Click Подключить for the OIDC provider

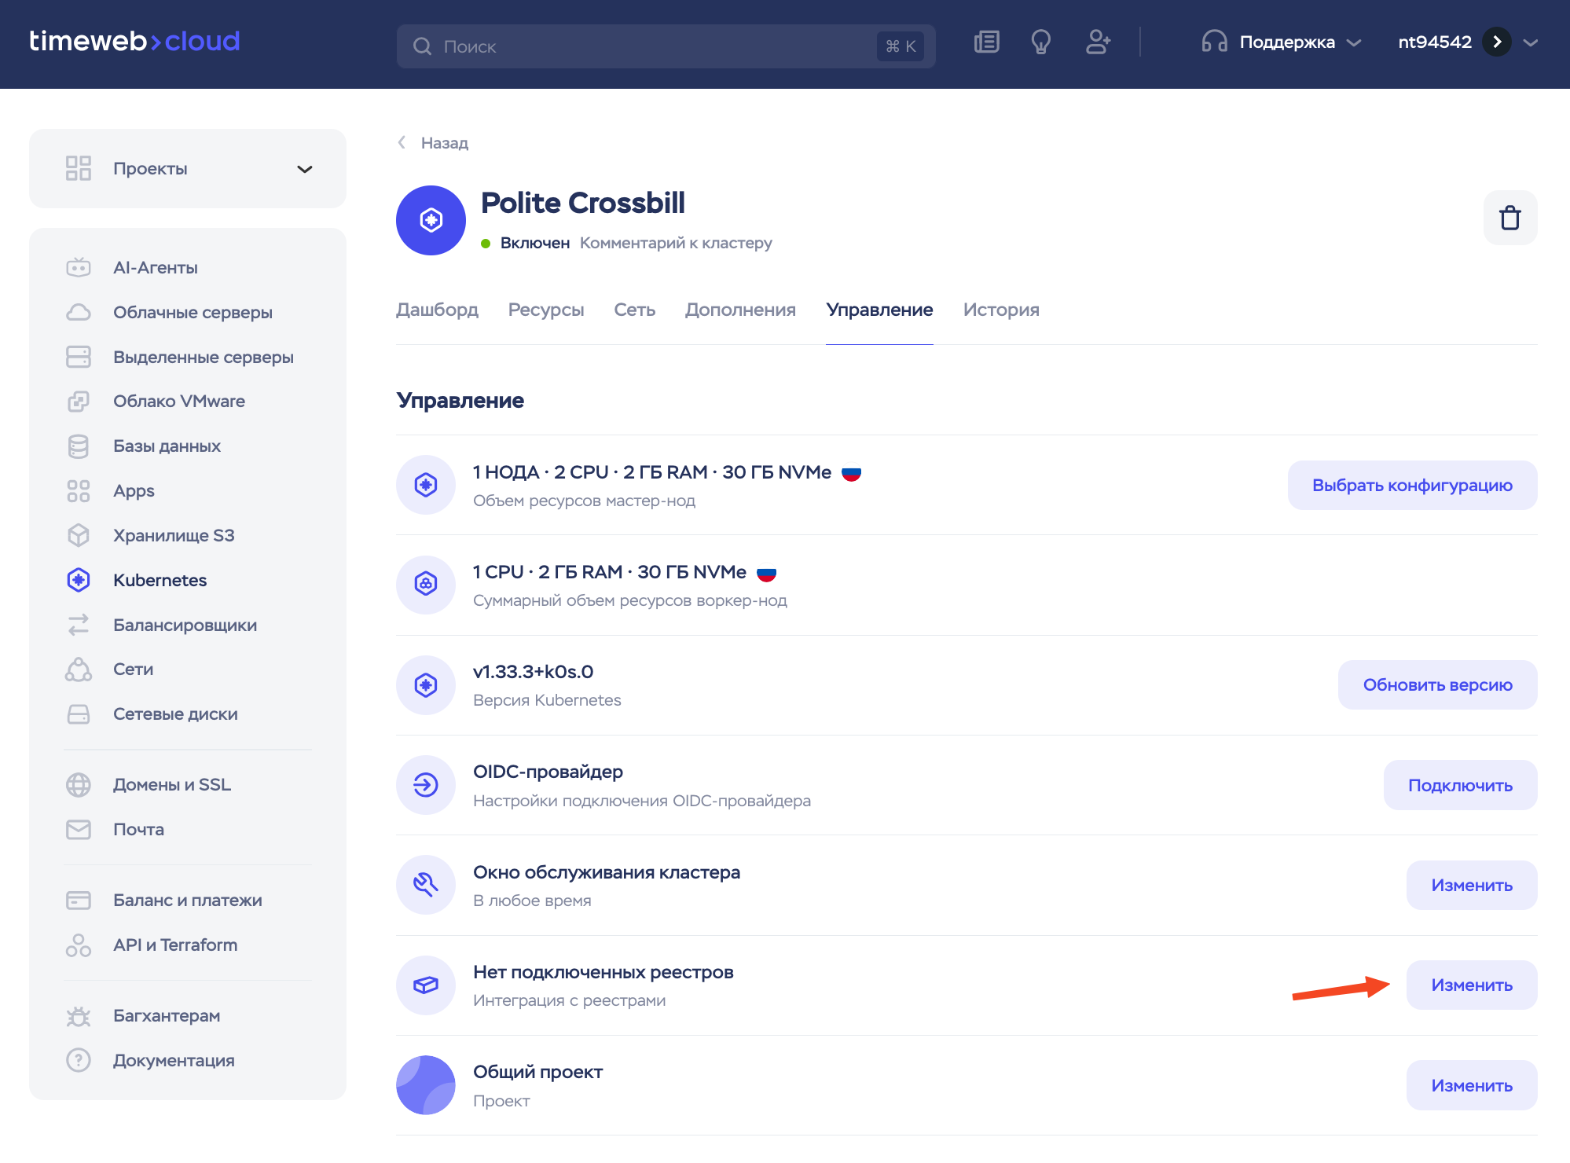(1459, 785)
